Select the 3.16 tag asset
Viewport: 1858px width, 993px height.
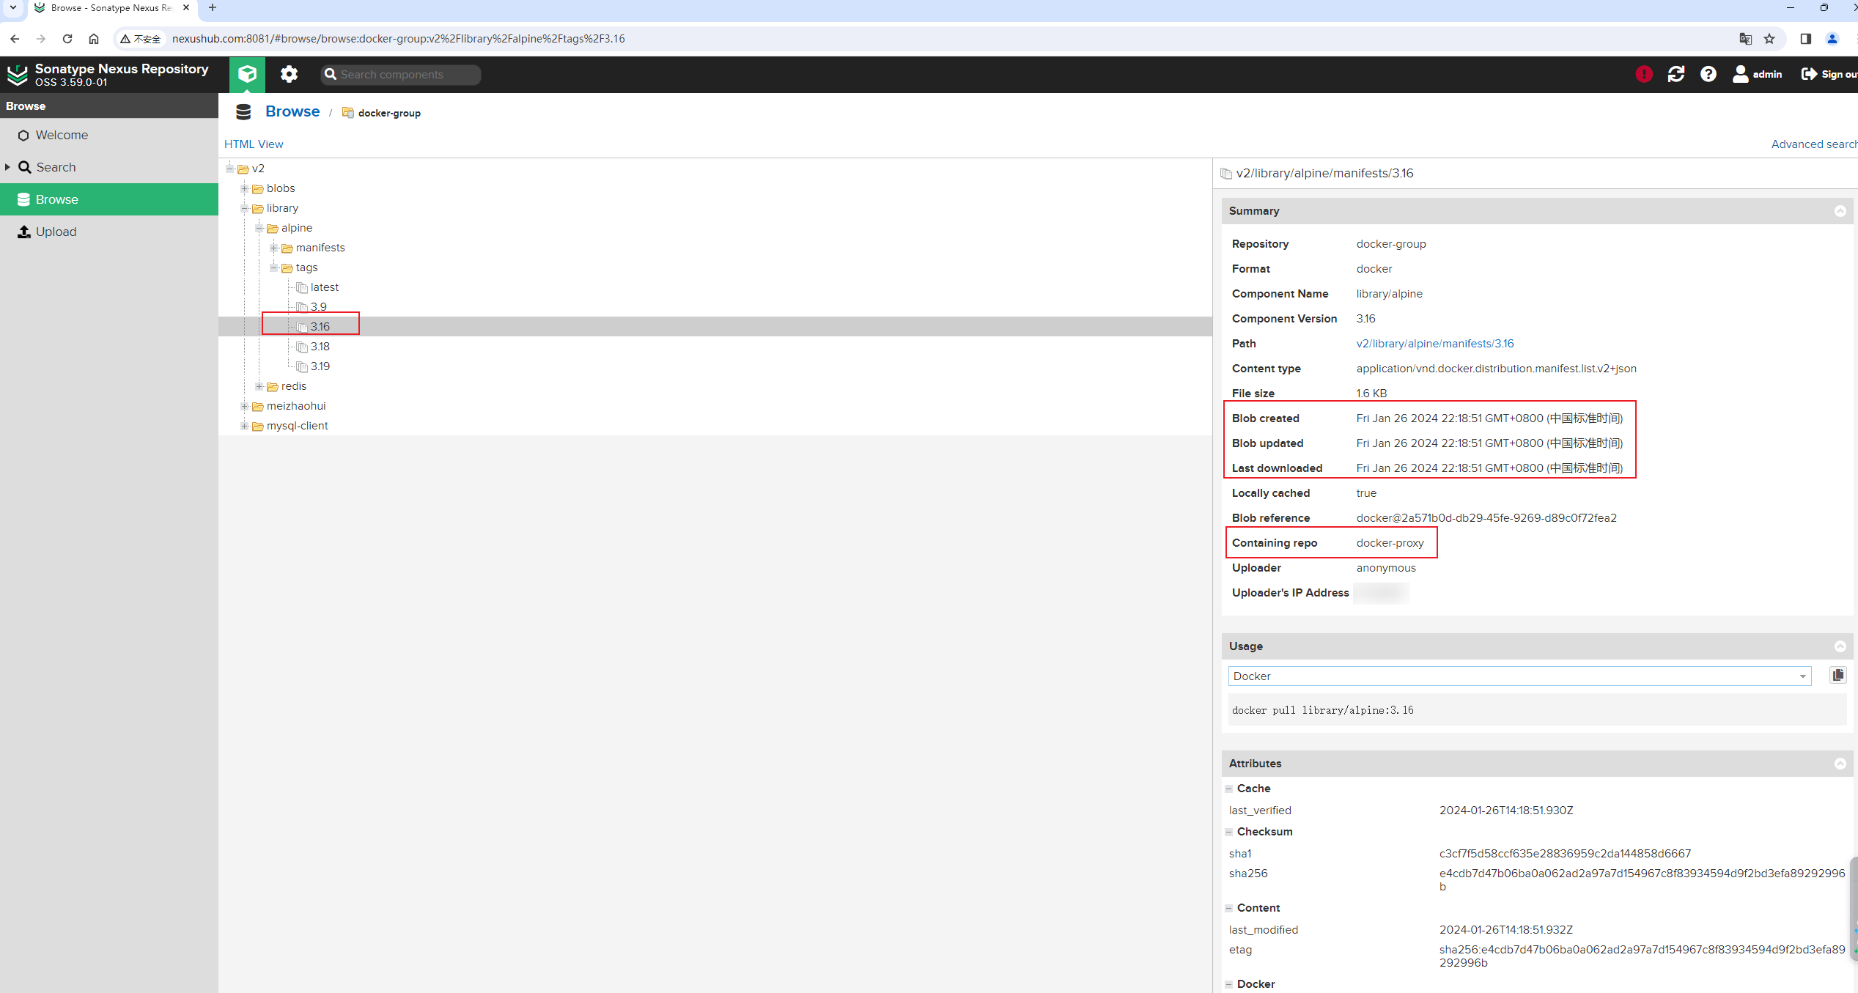point(320,327)
